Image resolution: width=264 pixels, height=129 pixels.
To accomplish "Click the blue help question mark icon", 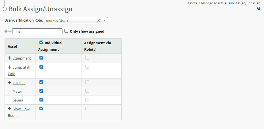I will pos(259,9).
